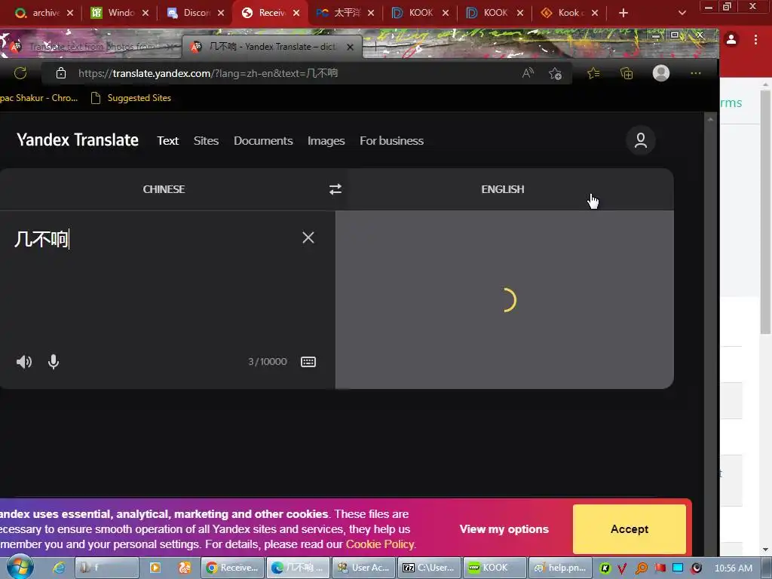
Task: Open Edge profile avatar
Action: [x=660, y=73]
